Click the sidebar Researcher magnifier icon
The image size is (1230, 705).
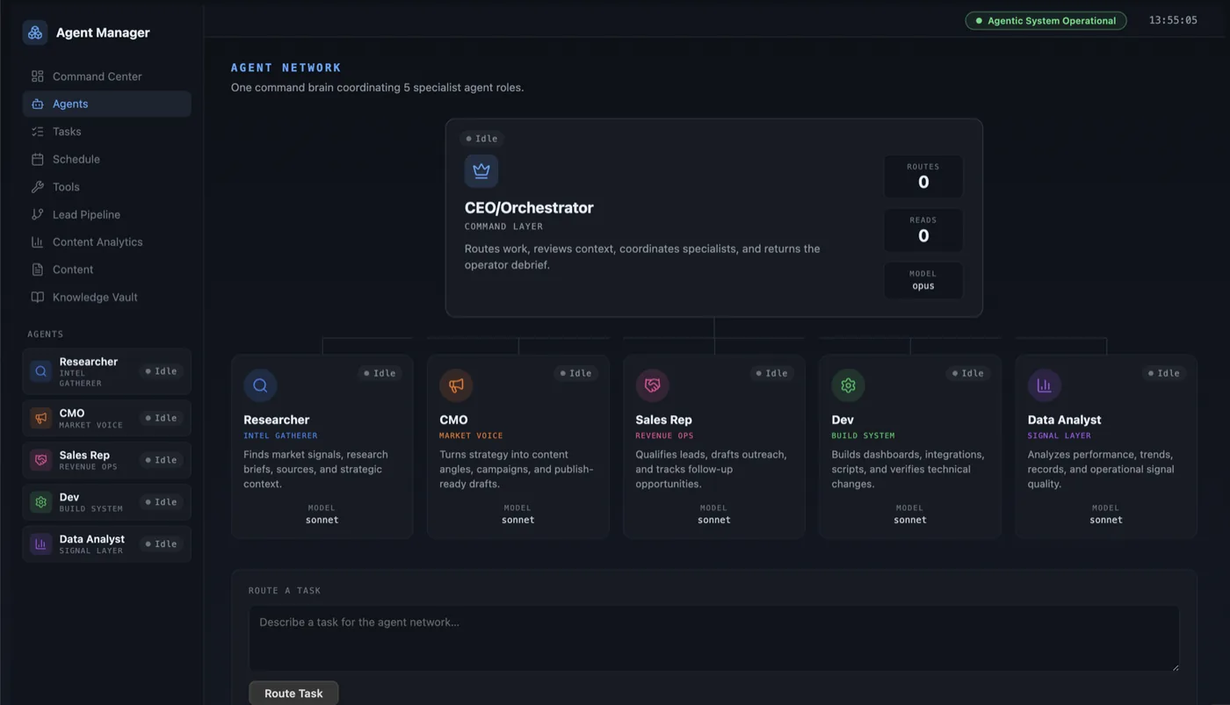tap(40, 371)
